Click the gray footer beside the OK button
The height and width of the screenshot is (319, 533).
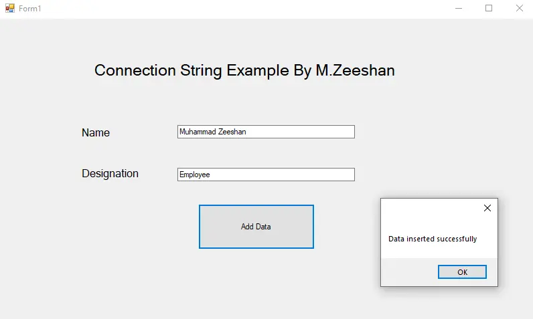click(408, 272)
